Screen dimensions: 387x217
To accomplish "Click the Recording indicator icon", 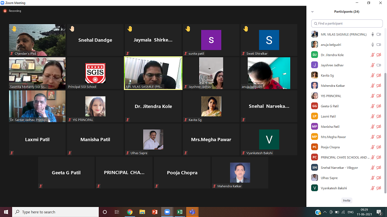I will tap(5, 11).
